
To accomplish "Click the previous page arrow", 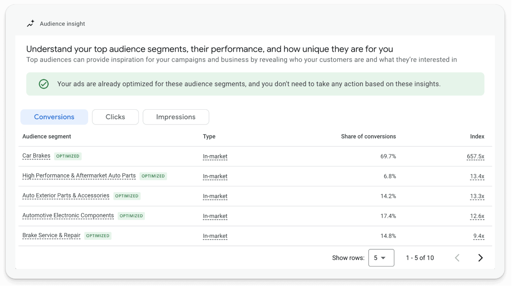I will tap(457, 258).
